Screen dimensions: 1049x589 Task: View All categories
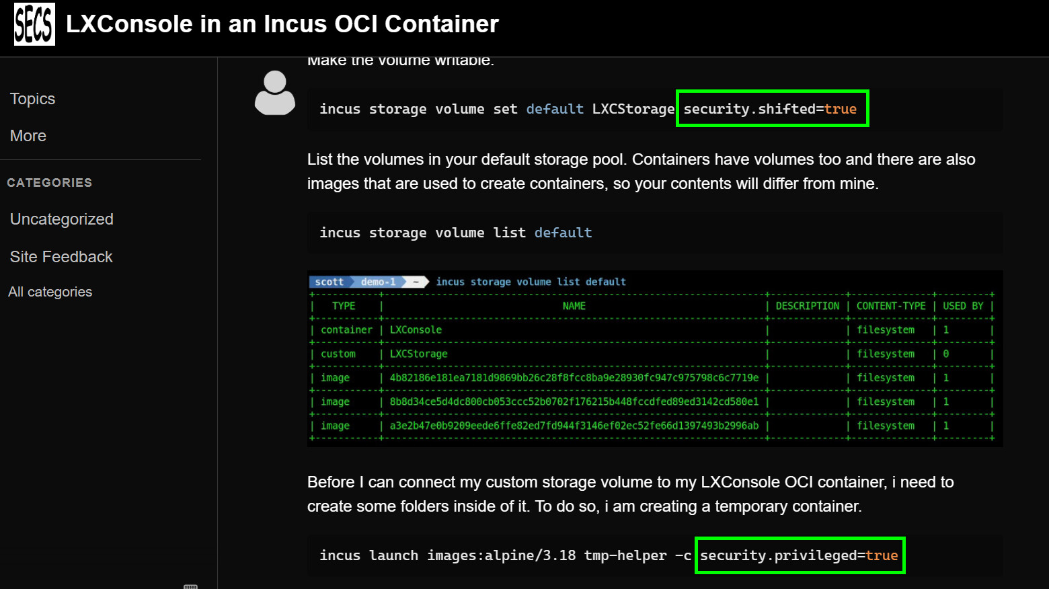coord(50,292)
